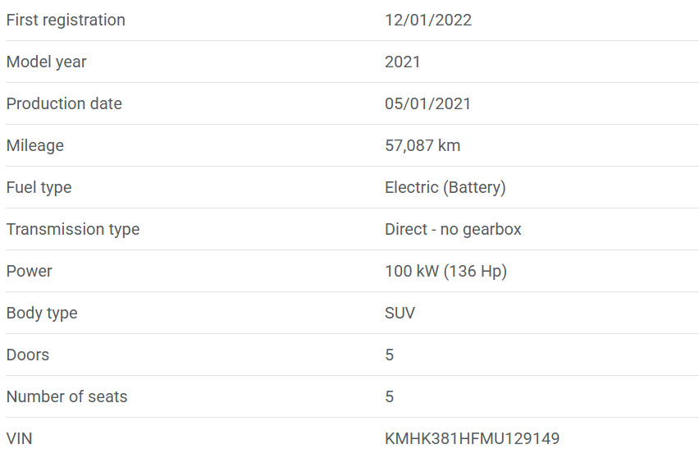Select the 57,087 km mileage value
Image resolution: width=699 pixels, height=458 pixels.
[423, 145]
